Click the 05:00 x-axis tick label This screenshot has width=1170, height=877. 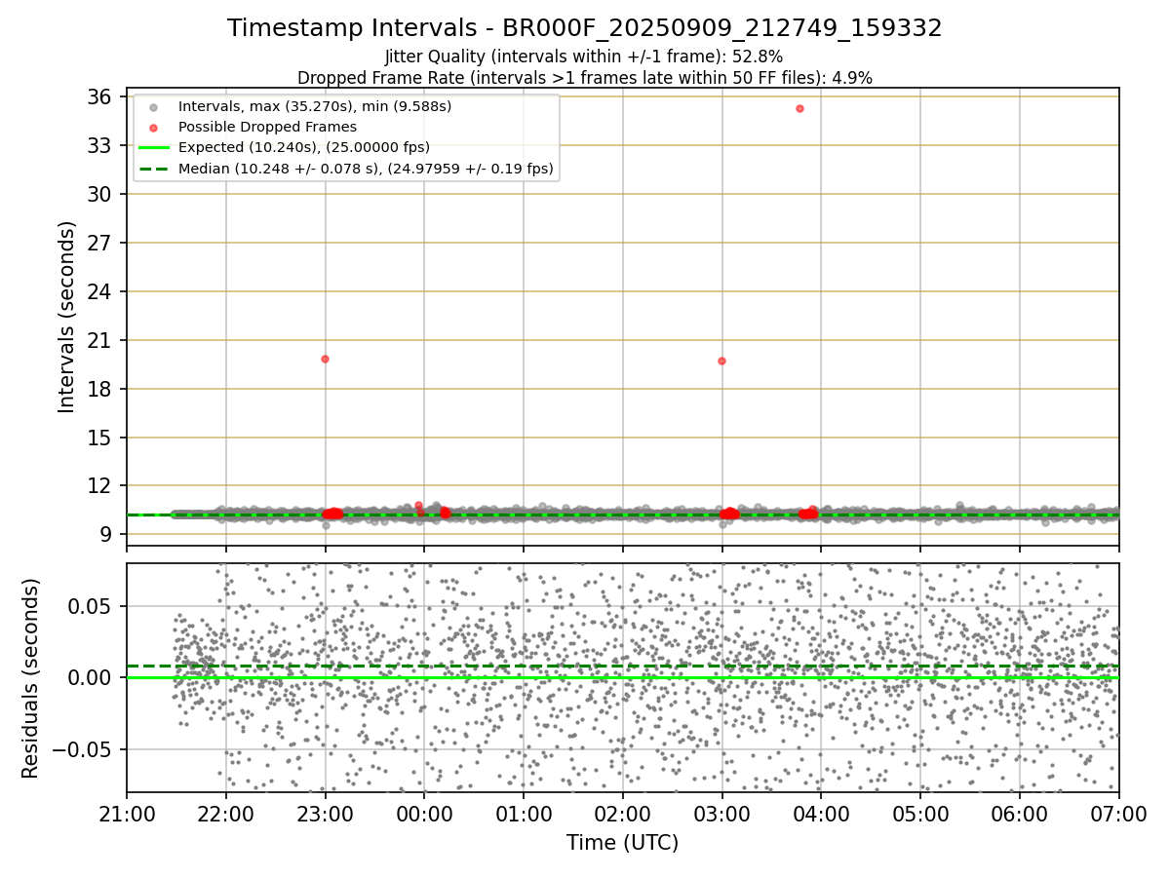[920, 814]
